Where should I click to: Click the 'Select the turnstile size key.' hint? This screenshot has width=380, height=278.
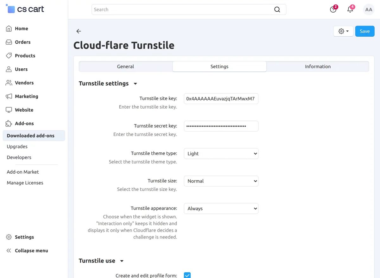(147, 189)
